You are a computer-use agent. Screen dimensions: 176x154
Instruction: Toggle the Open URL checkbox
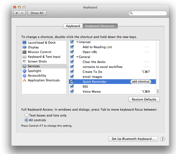click(x=72, y=52)
